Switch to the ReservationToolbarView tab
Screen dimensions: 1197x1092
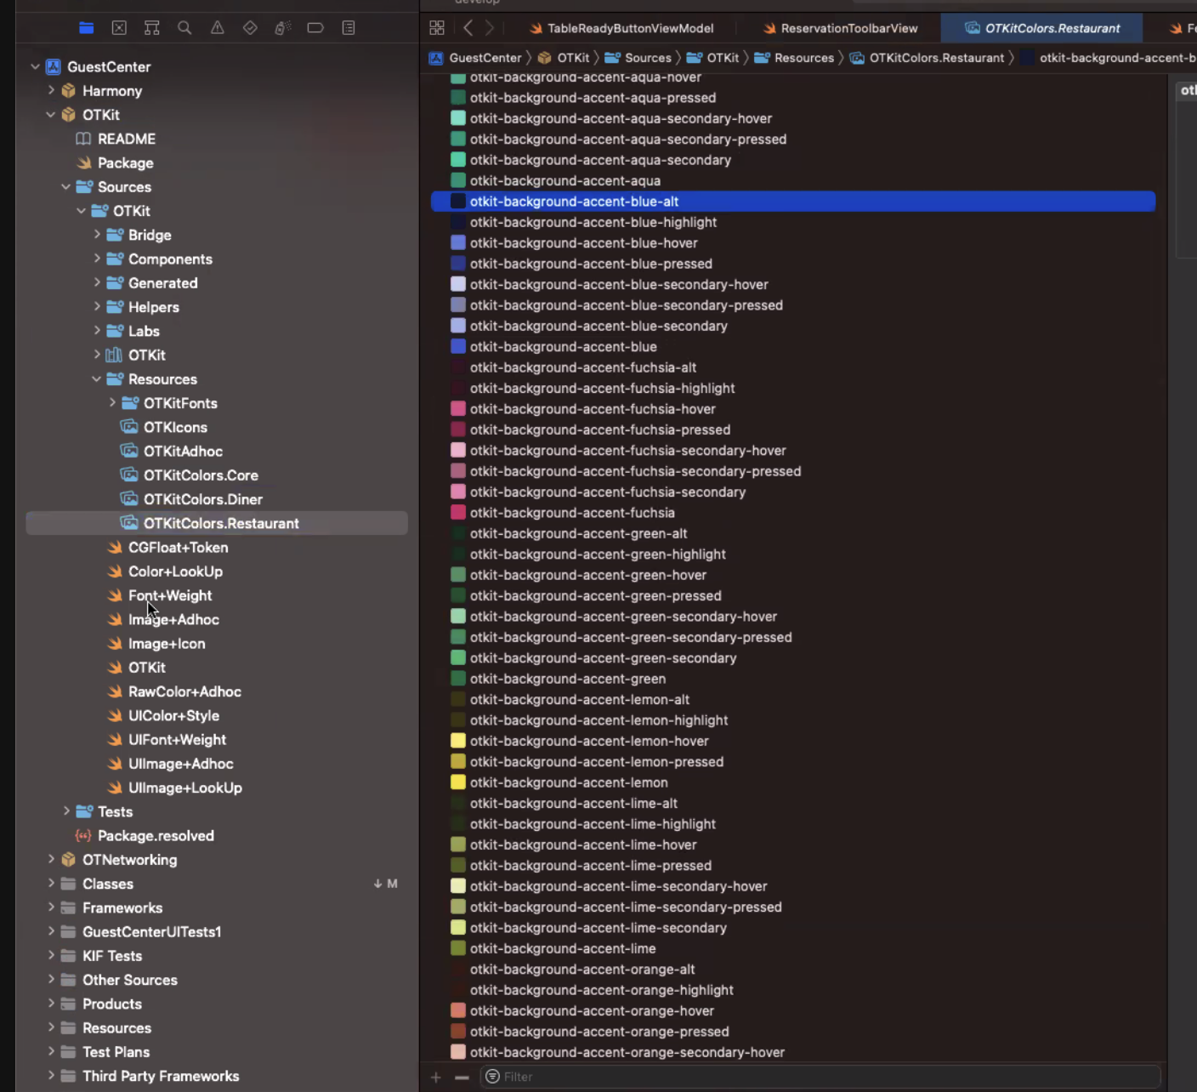coord(848,28)
